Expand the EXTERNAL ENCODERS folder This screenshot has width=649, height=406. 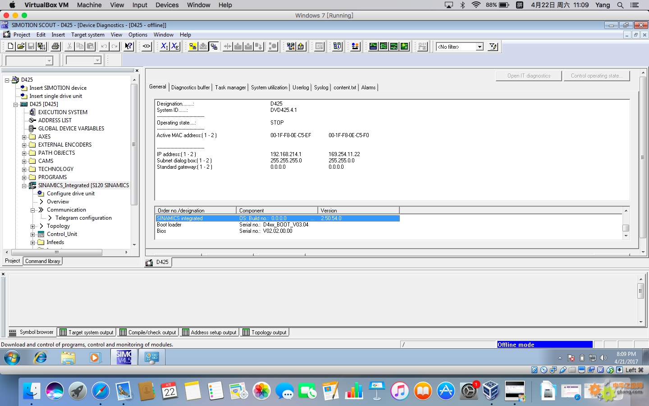(24, 145)
